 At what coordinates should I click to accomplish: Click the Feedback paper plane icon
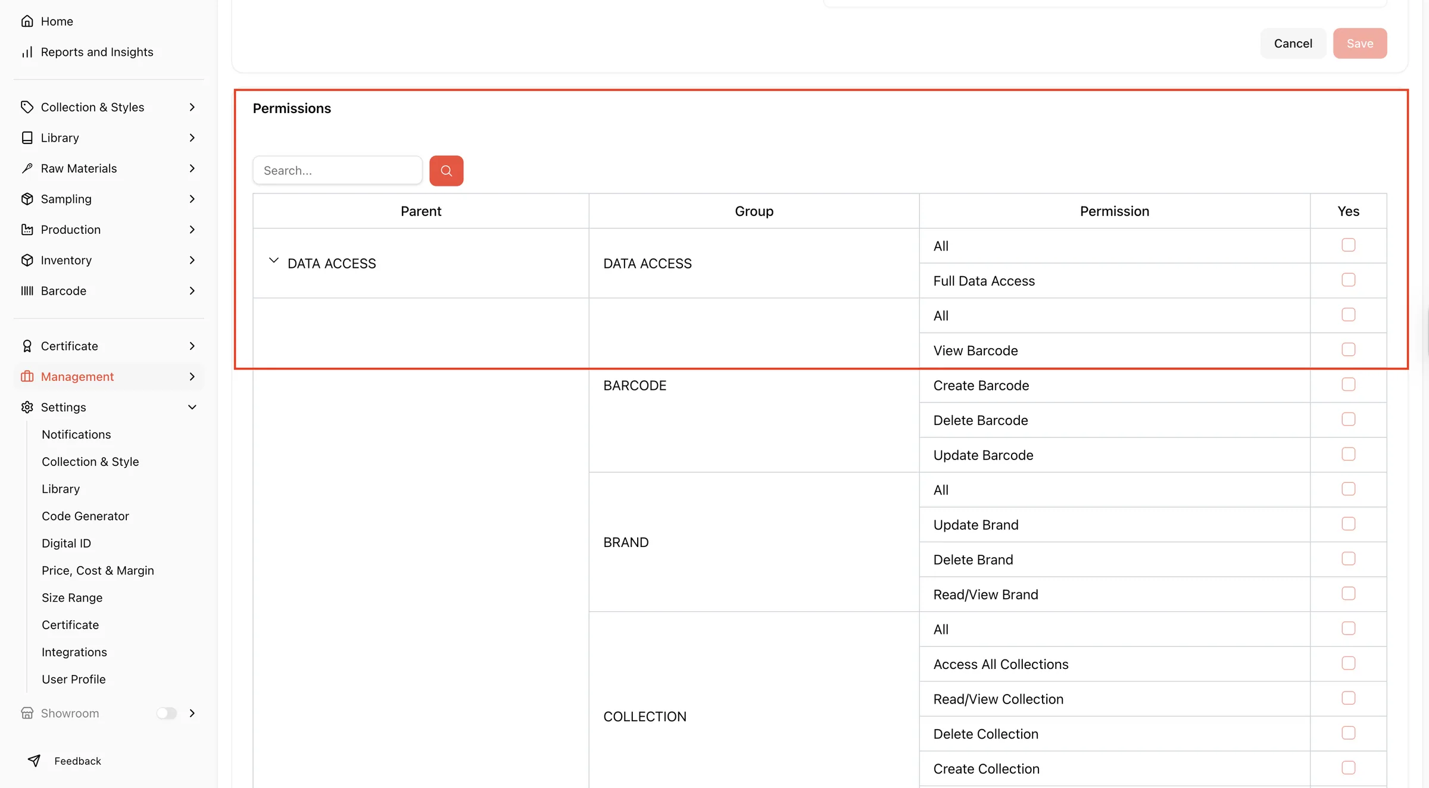click(34, 761)
